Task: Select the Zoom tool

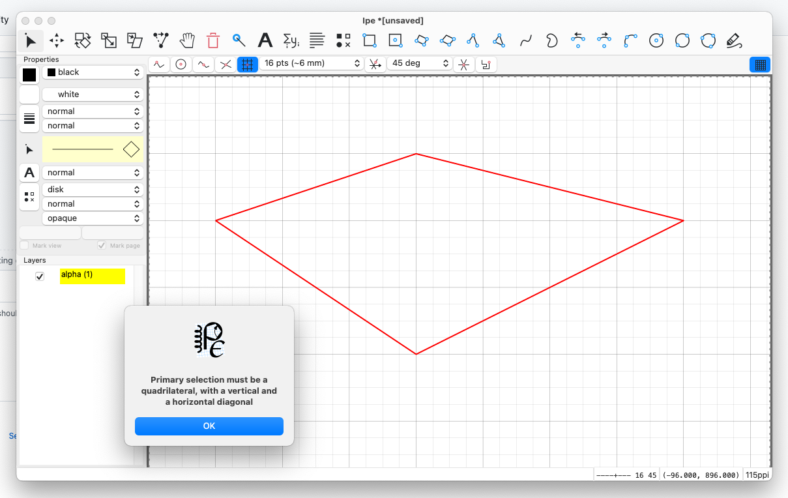Action: coord(239,40)
